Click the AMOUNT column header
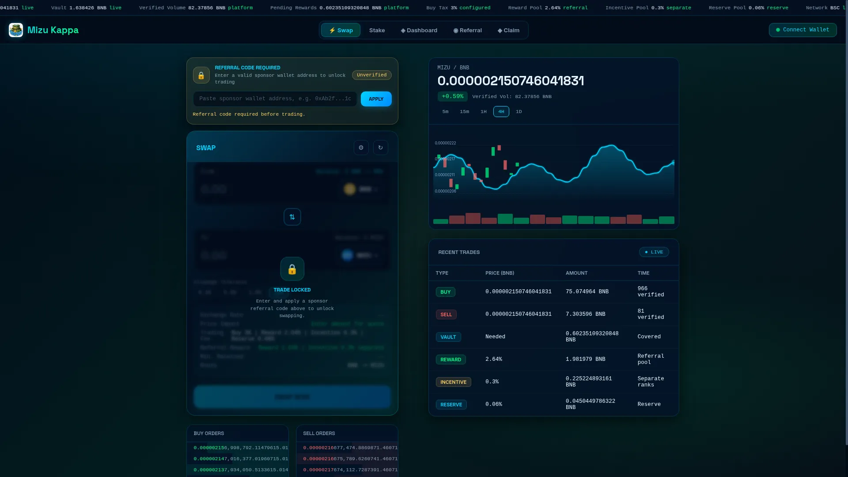The image size is (848, 477). (x=577, y=273)
